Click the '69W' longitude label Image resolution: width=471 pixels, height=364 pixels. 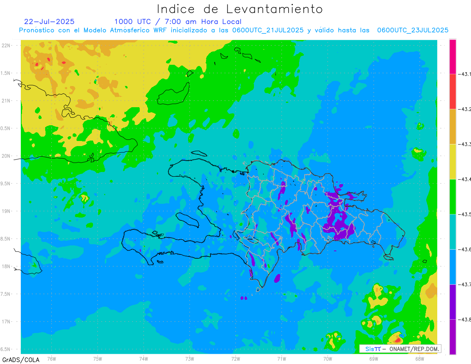(374, 359)
